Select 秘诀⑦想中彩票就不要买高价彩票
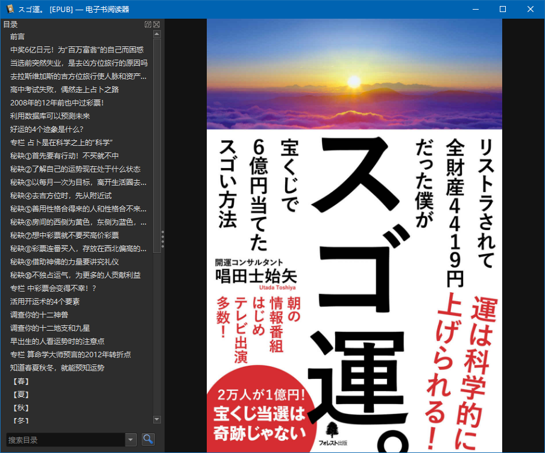Image resolution: width=545 pixels, height=453 pixels. coord(65,235)
